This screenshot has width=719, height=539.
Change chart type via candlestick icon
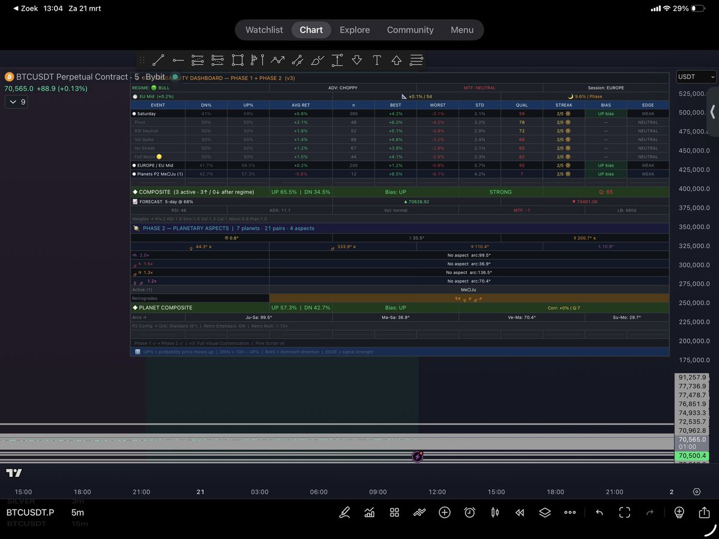(495, 512)
